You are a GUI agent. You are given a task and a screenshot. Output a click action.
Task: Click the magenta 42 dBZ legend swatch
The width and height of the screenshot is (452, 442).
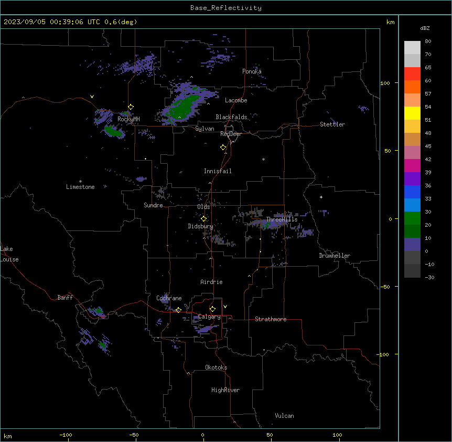(412, 165)
